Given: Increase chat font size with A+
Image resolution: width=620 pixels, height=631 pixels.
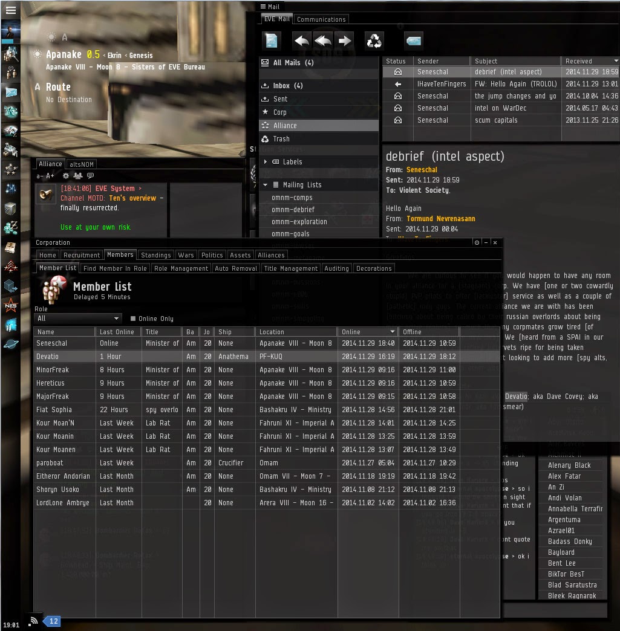Looking at the screenshot, I should pos(50,176).
